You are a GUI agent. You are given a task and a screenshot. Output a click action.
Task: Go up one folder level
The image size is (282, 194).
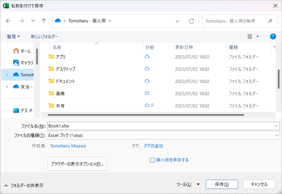[44, 21]
